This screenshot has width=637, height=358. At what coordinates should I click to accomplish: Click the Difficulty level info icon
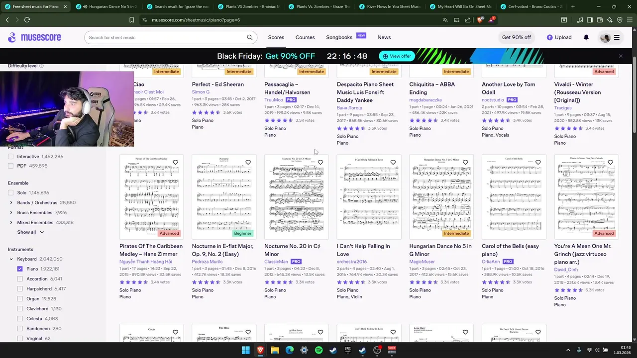click(x=41, y=66)
